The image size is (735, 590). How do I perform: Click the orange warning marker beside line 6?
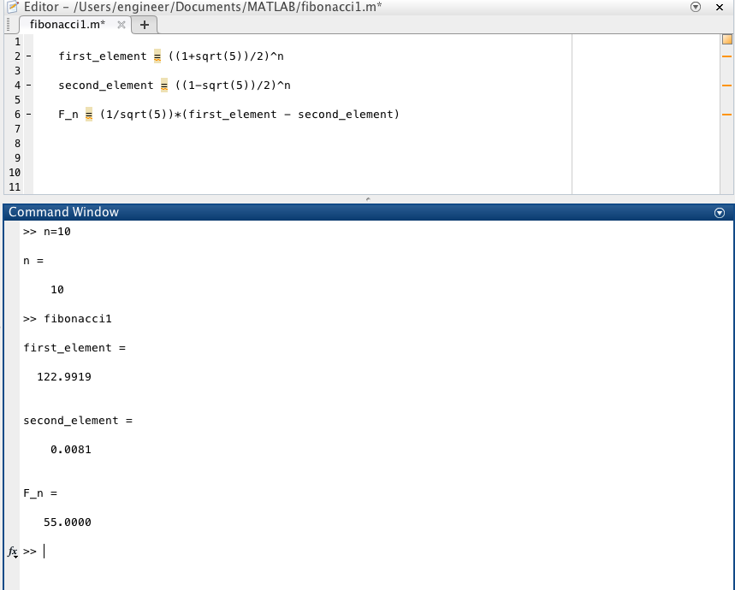click(x=726, y=114)
